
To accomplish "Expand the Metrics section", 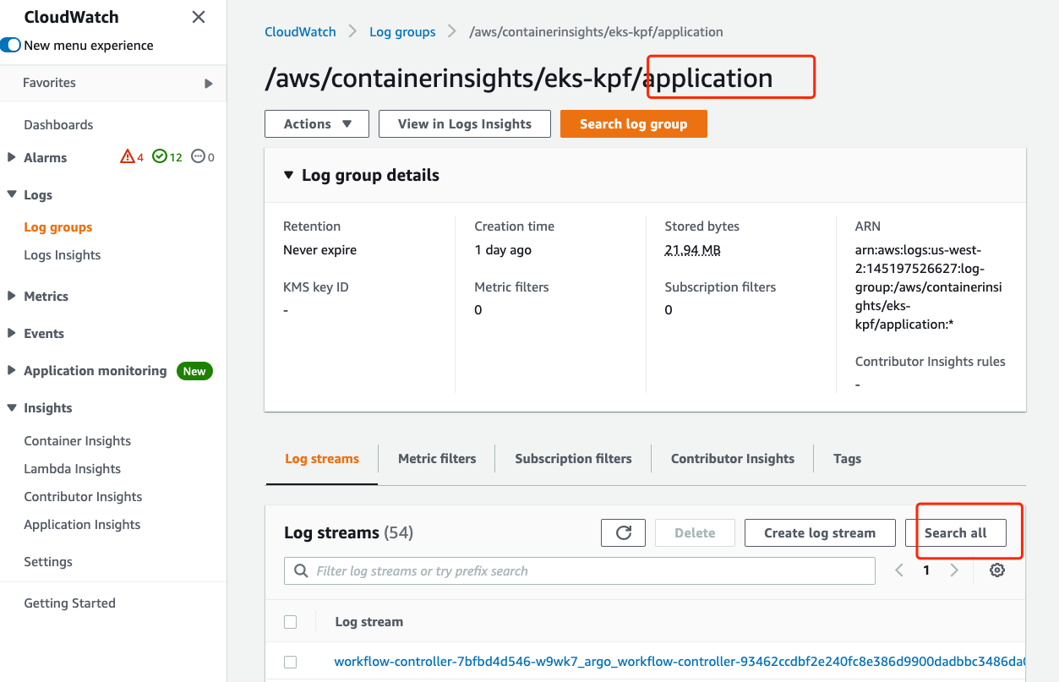I will (12, 296).
